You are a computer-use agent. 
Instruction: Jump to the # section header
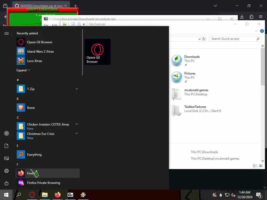tap(18, 80)
